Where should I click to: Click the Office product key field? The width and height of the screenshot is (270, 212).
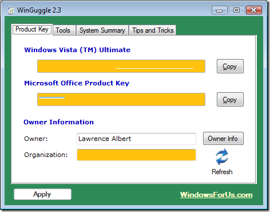click(121, 100)
